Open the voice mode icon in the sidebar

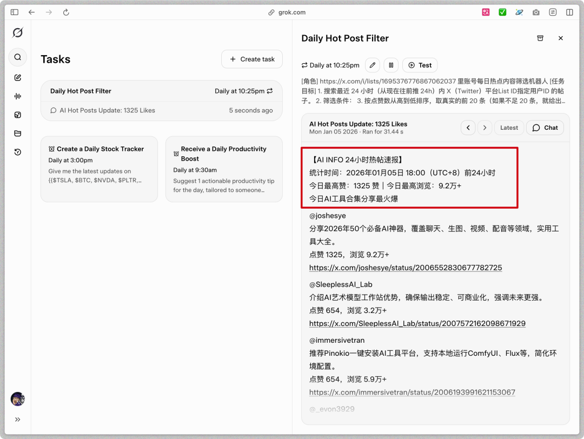click(17, 96)
